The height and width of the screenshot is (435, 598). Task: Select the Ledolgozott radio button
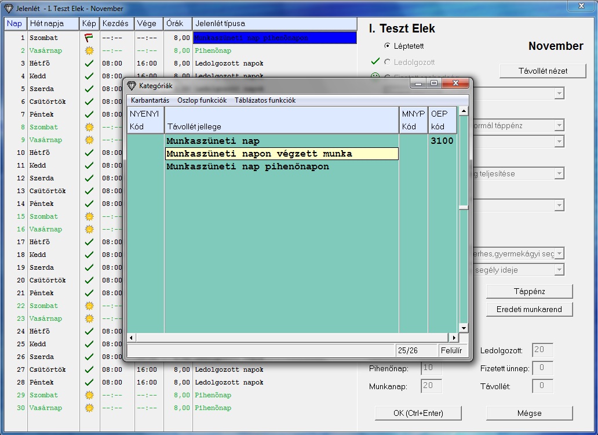click(x=388, y=62)
